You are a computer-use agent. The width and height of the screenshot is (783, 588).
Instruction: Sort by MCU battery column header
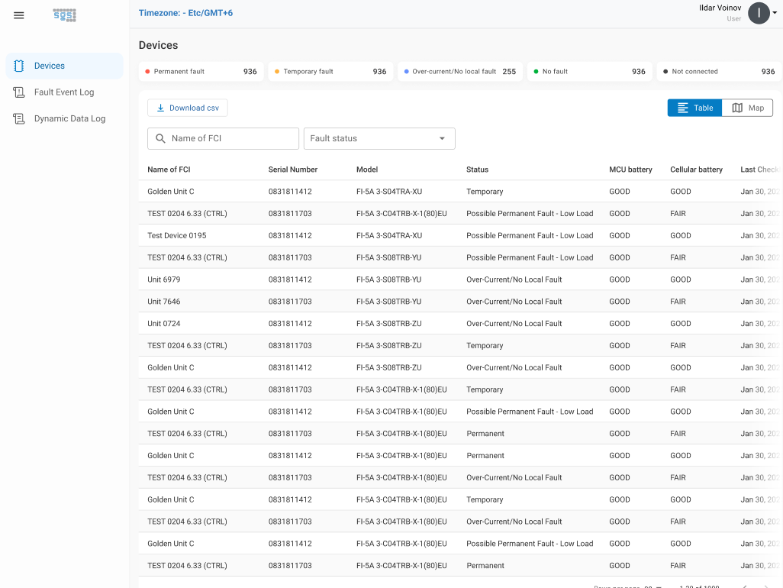click(630, 170)
